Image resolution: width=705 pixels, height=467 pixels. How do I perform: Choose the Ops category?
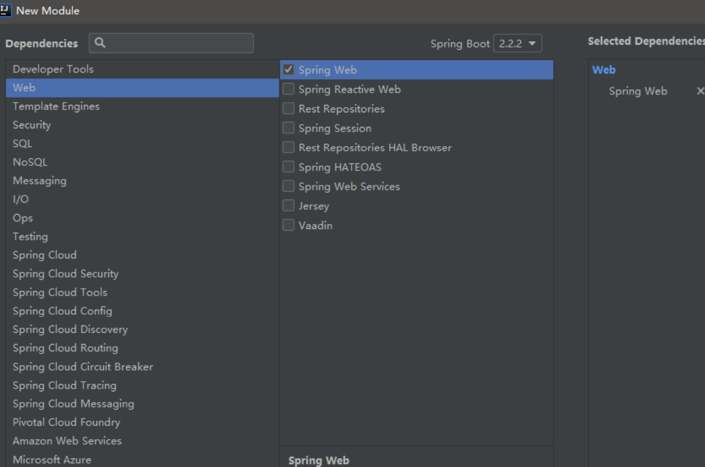[x=142, y=218]
